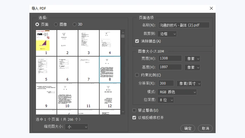The width and height of the screenshot is (245, 138).
Task: Select page 12 thumbnail
Action: 110,96
